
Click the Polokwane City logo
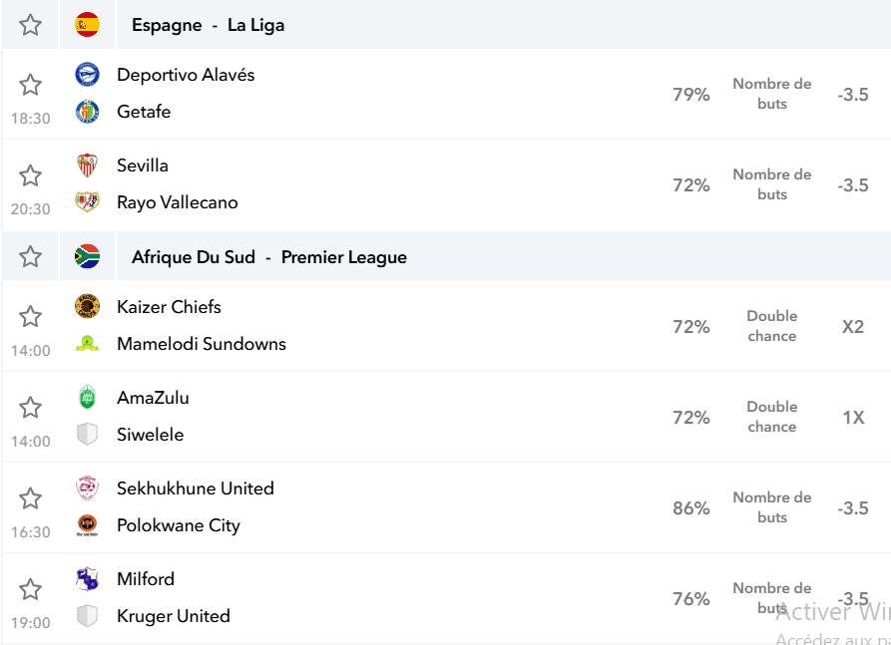coord(87,525)
